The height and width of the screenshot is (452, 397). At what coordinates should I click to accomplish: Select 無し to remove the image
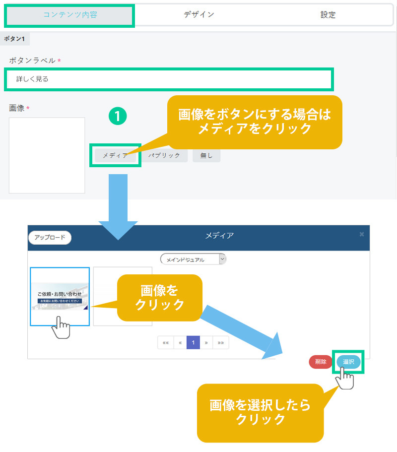[206, 155]
